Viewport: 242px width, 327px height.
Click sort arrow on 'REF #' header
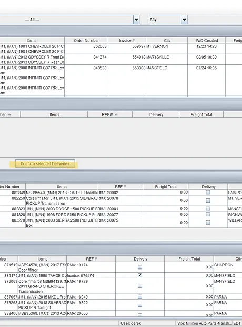[x=116, y=114]
